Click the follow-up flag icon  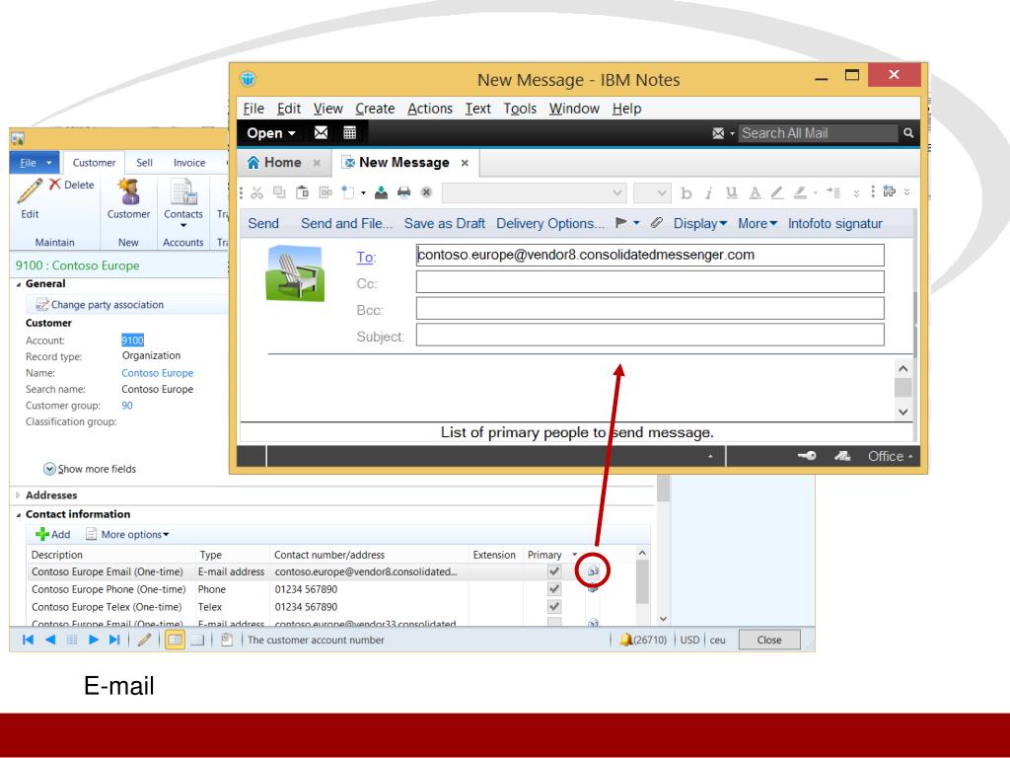pos(621,222)
